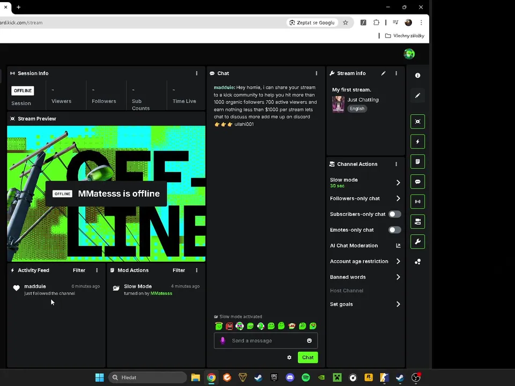Click the user avatar at top right

(x=409, y=54)
